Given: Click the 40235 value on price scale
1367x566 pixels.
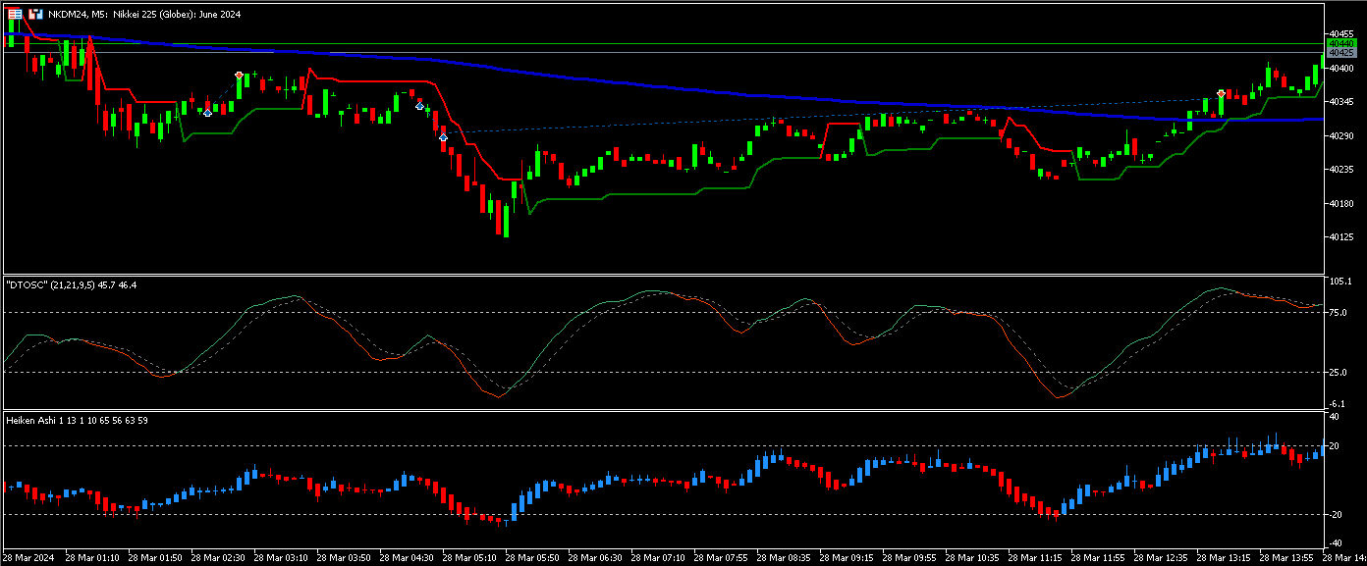Looking at the screenshot, I should click(x=1340, y=170).
